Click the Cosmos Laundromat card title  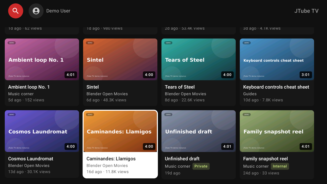tap(31, 159)
